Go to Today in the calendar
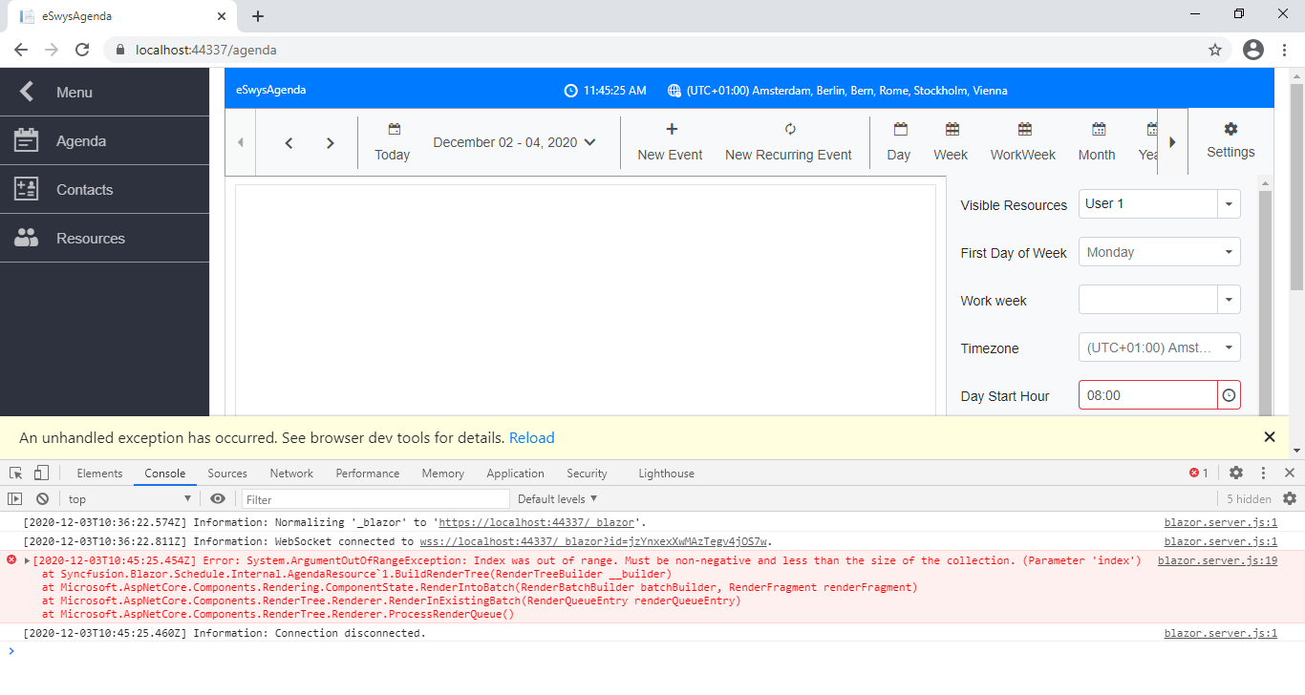The image size is (1305, 695). pos(392,141)
